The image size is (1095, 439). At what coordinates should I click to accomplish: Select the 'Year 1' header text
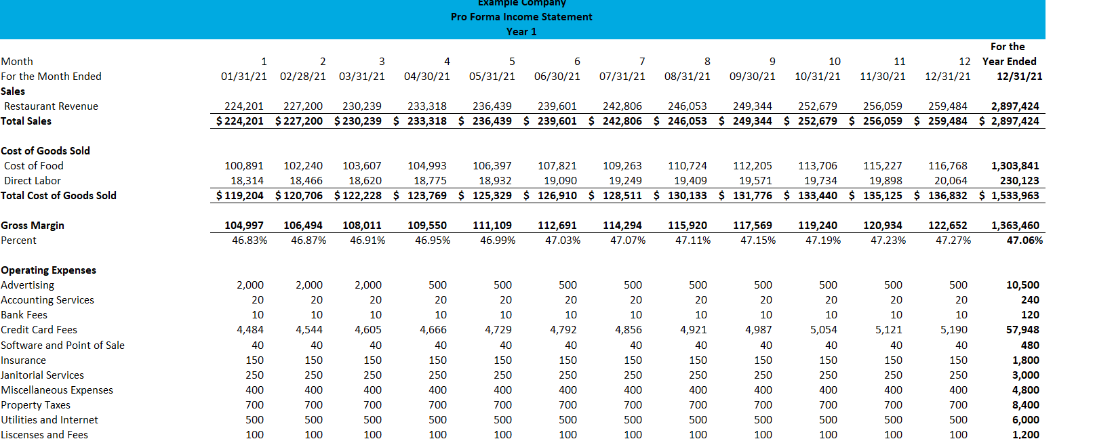click(521, 32)
